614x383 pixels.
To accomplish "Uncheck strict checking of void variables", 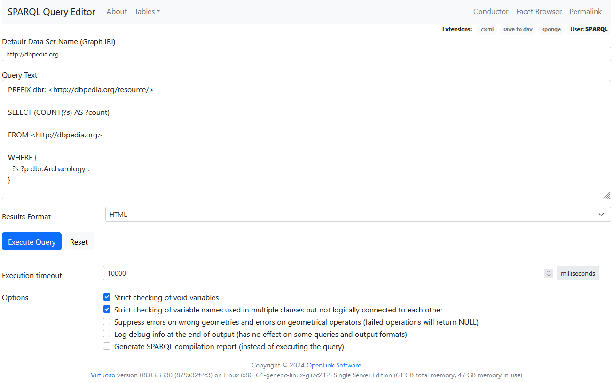I will (x=107, y=297).
